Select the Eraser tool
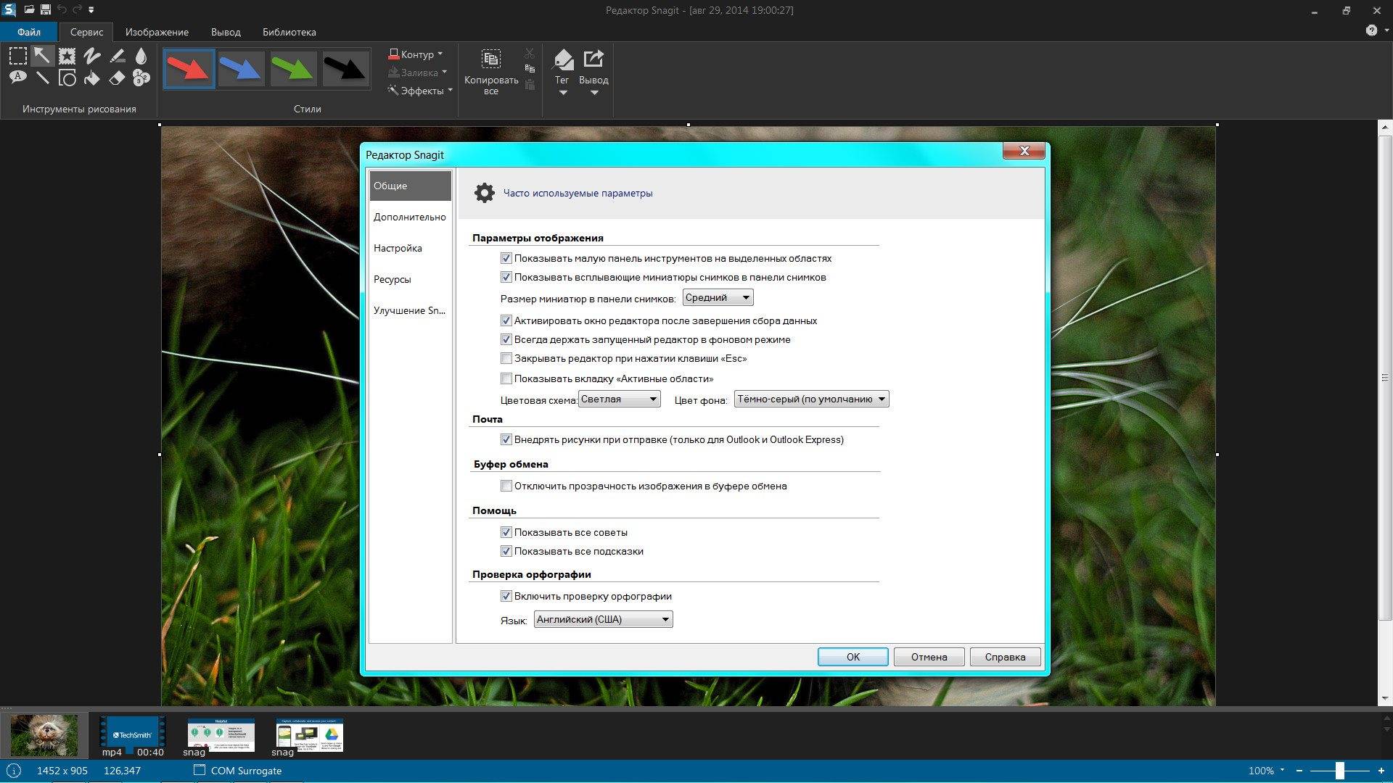The image size is (1393, 783). [x=117, y=78]
